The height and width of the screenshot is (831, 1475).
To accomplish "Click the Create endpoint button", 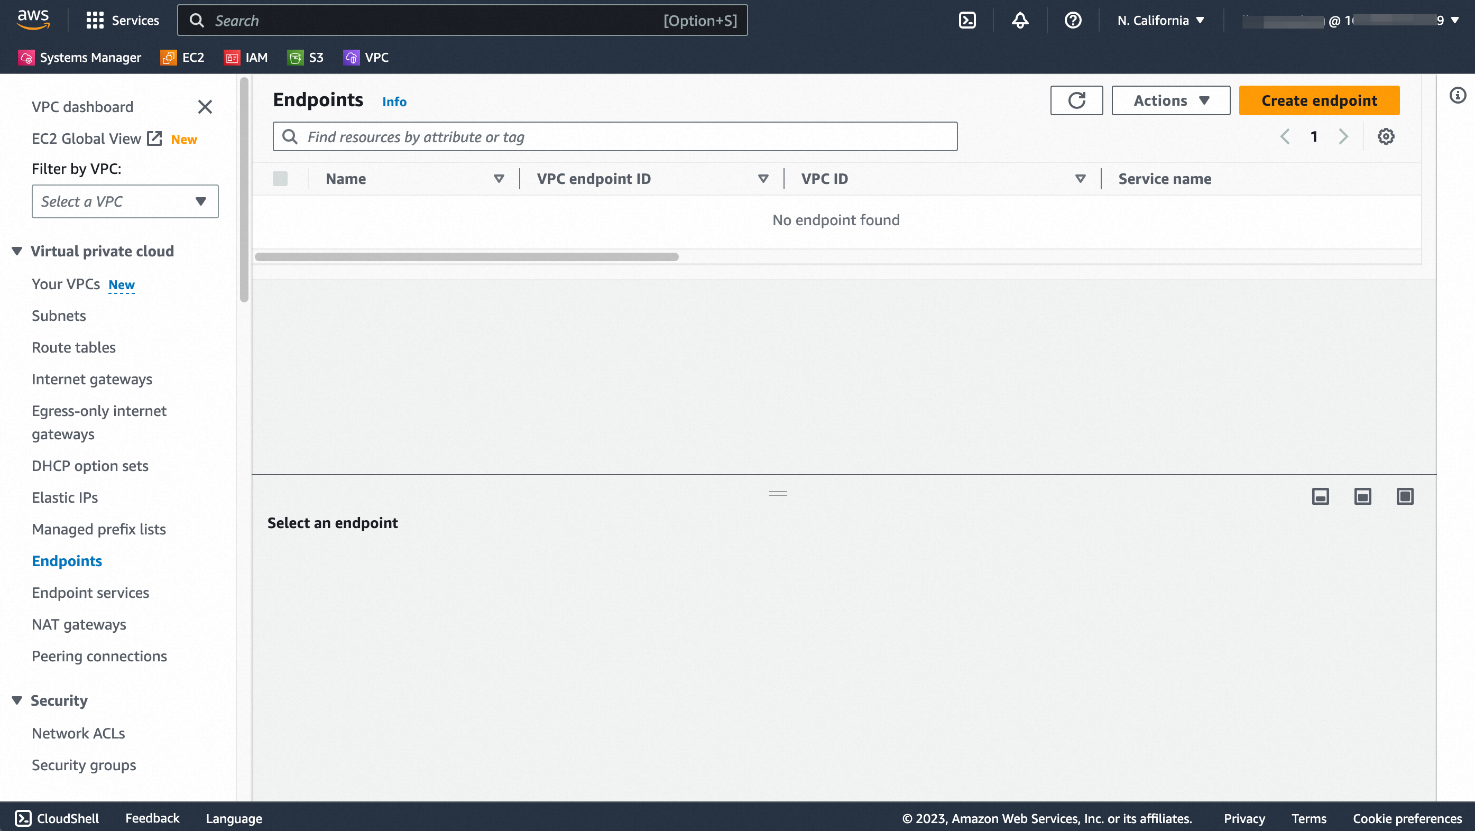I will click(1319, 100).
